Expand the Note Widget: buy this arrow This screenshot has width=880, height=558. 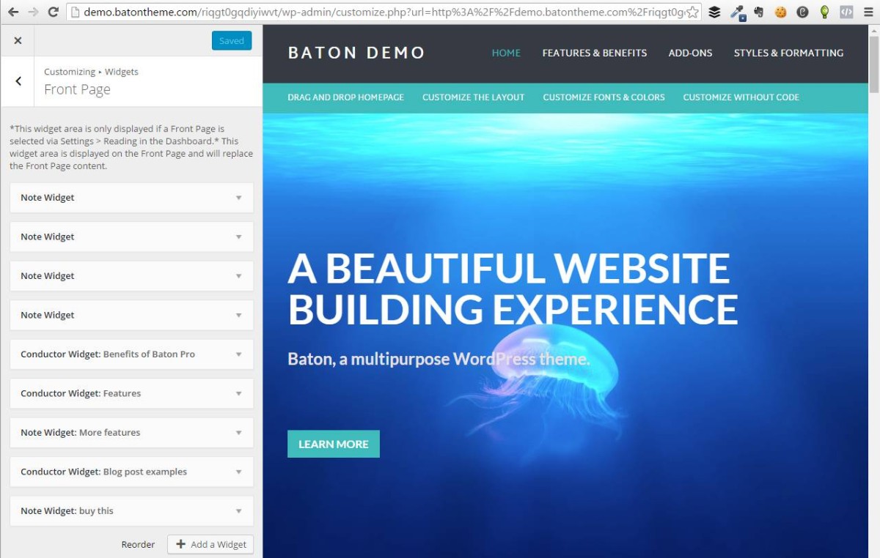coord(238,511)
